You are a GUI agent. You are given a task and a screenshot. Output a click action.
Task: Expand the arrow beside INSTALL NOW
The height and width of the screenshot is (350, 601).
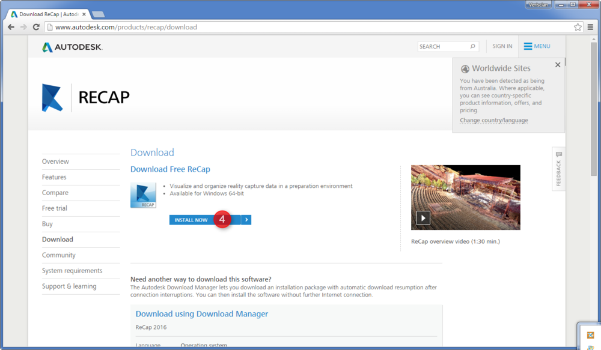[x=246, y=220]
